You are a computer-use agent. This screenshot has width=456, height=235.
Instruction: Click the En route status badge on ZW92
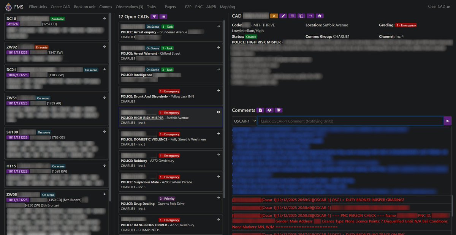pos(41,47)
